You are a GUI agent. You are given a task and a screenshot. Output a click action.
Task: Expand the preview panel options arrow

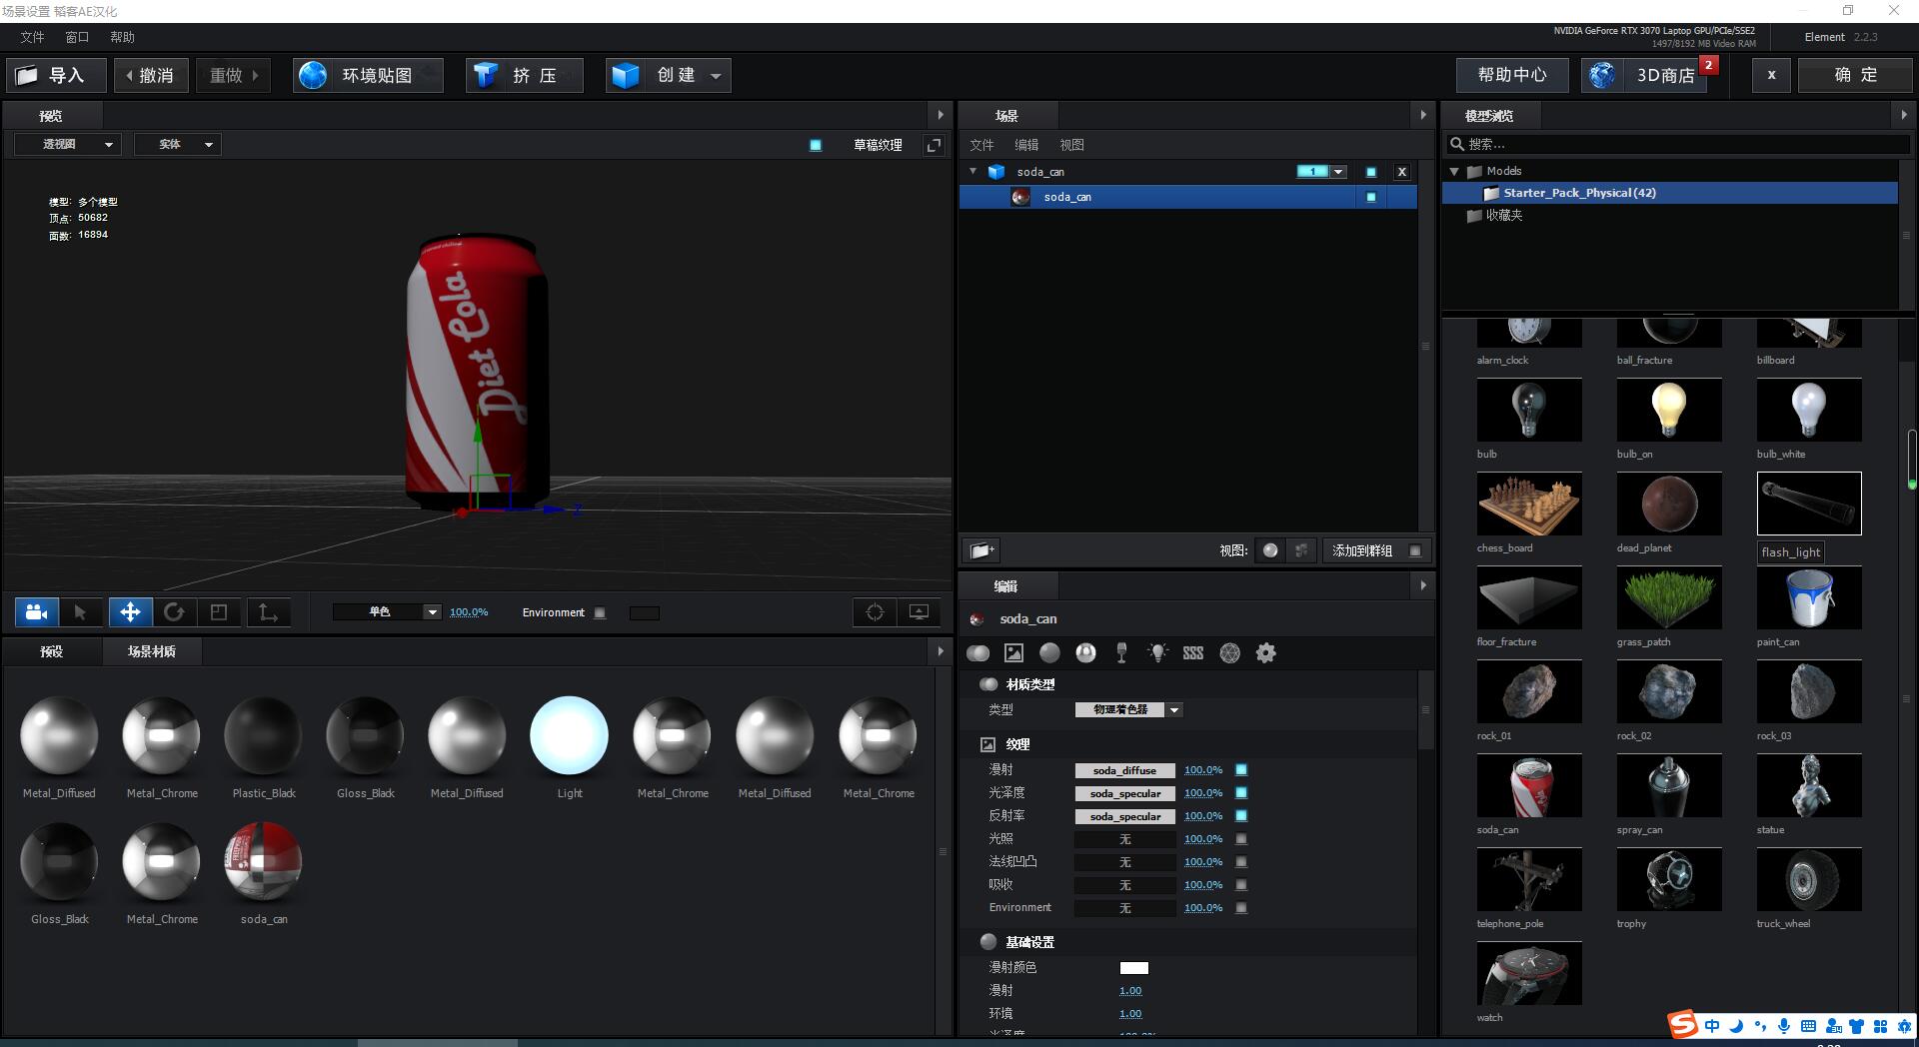pyautogui.click(x=940, y=116)
